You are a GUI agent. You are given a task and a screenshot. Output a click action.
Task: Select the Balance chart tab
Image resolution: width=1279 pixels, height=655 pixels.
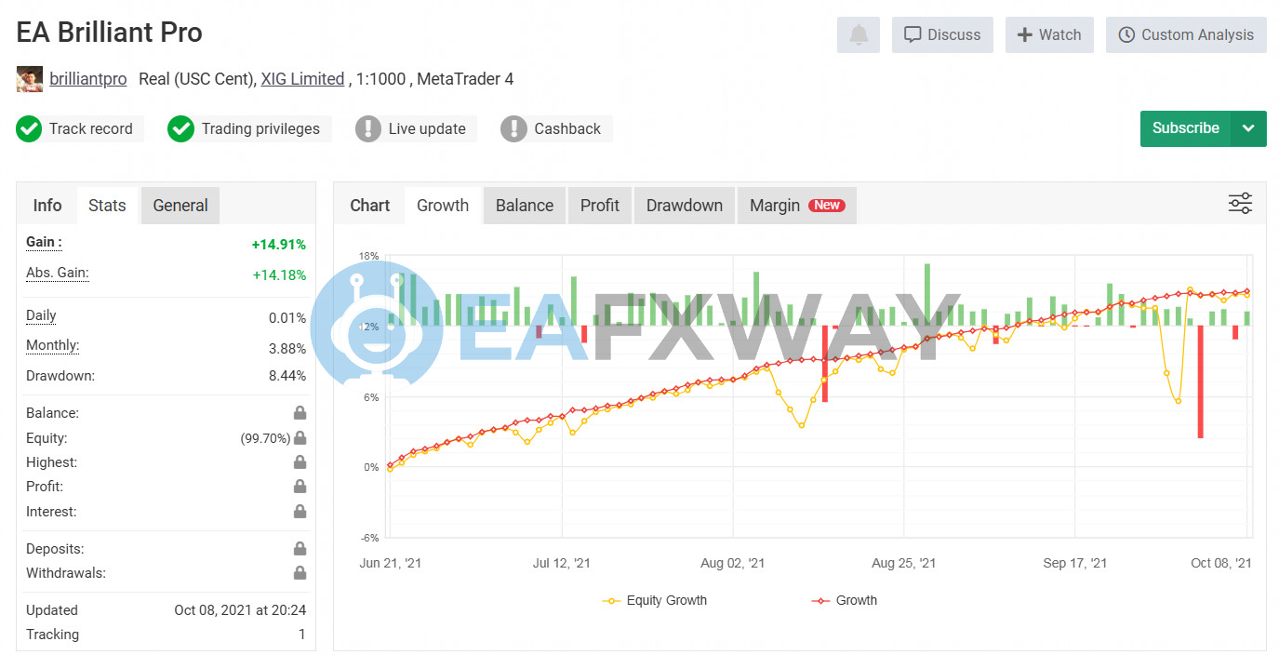(525, 206)
